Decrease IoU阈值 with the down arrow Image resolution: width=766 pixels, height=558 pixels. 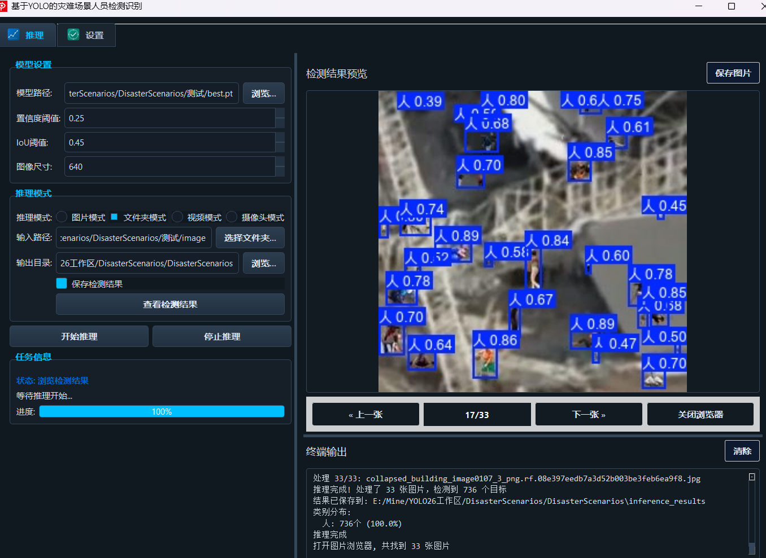[280, 147]
